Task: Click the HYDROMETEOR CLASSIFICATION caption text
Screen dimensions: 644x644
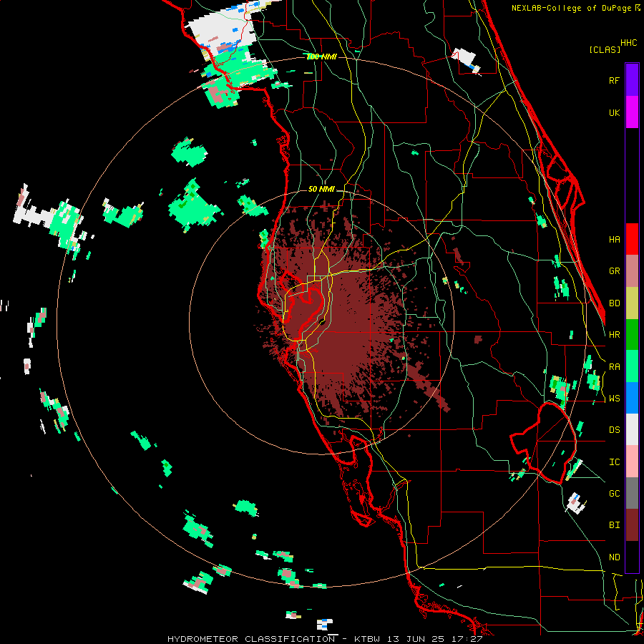Action: (x=251, y=639)
